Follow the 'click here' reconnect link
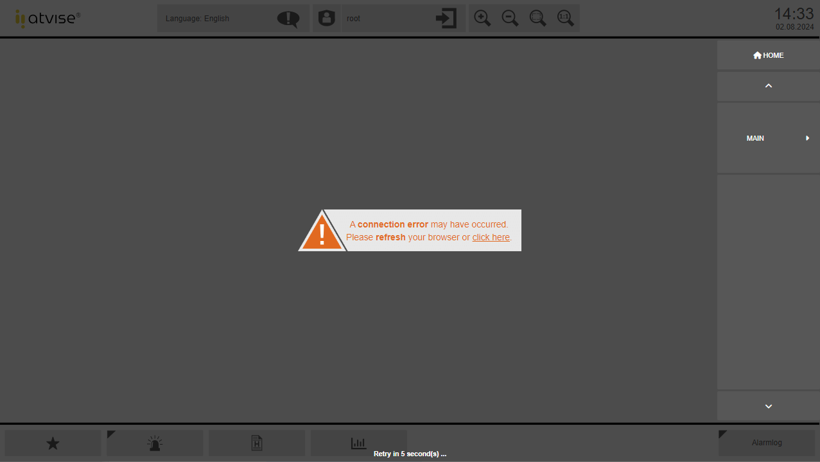Viewport: 820px width, 462px height. [491, 237]
